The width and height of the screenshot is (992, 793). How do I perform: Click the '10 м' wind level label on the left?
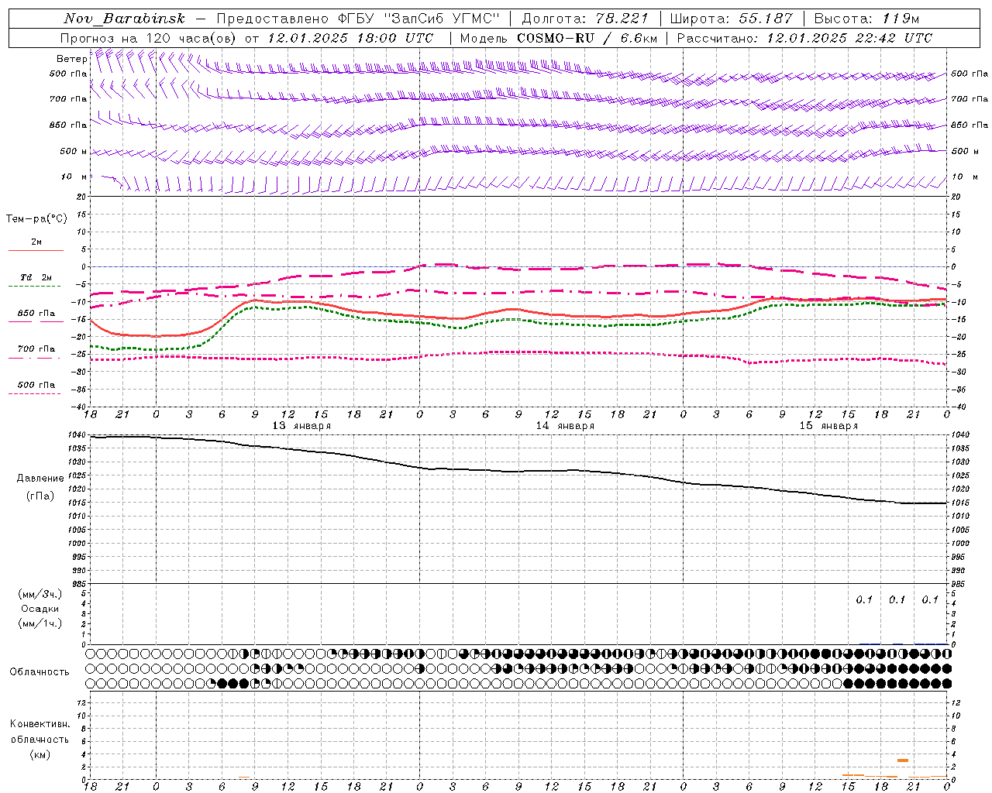pyautogui.click(x=74, y=177)
